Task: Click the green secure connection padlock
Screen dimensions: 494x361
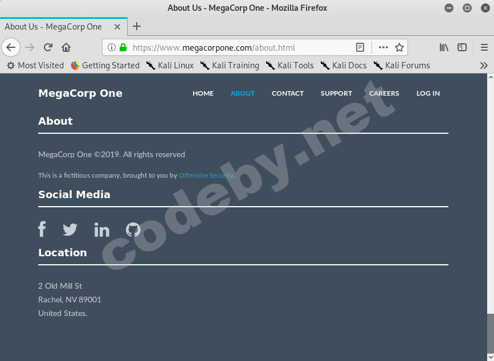Action: click(x=123, y=47)
